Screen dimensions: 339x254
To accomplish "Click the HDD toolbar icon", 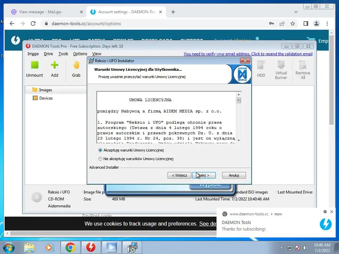I will [261, 65].
